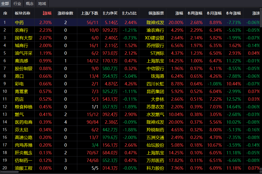Click leading stock 科力股份
Viewport: 262px width, 174px height.
tap(155, 168)
